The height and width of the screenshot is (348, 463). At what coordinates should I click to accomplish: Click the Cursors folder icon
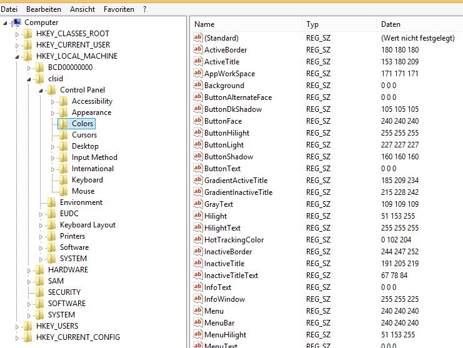click(x=63, y=135)
